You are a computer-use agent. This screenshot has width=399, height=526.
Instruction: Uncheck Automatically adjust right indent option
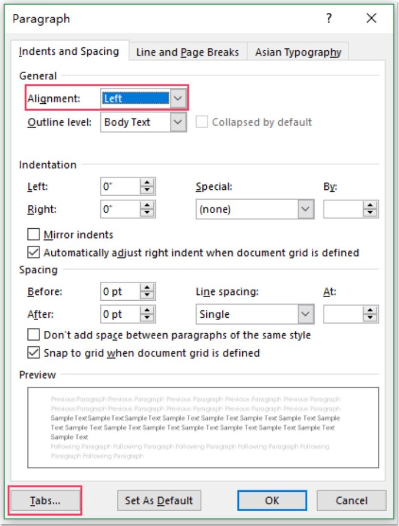point(34,252)
